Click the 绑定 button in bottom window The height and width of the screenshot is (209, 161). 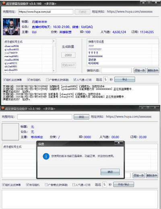(81, 117)
